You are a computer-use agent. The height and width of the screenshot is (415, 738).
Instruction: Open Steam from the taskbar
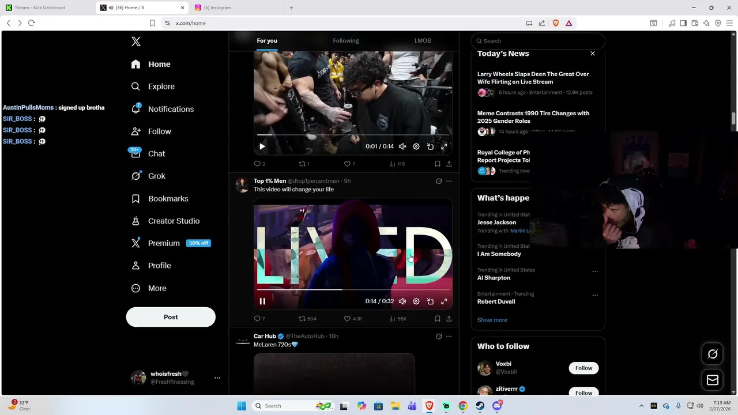(x=480, y=406)
